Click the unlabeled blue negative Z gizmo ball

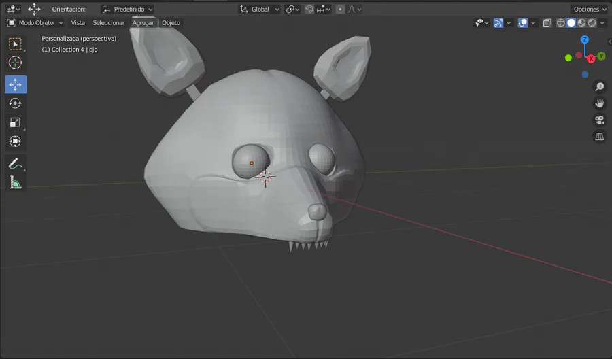585,75
